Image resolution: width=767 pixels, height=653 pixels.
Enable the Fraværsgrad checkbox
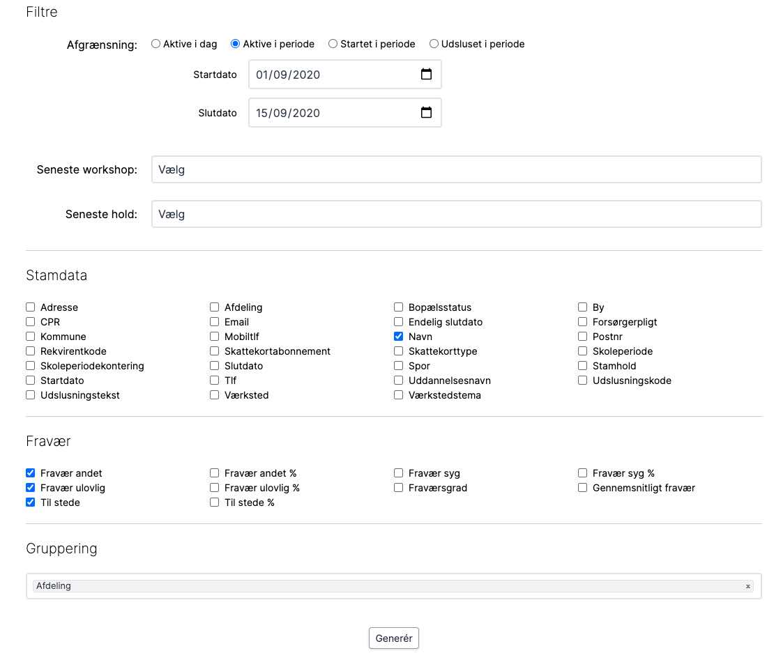[x=399, y=487]
